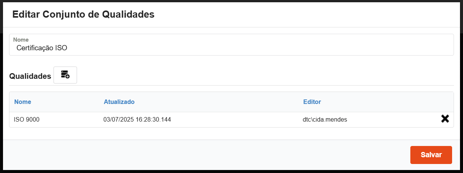Sort the table by Nome column header
The height and width of the screenshot is (173, 463).
pyautogui.click(x=23, y=102)
